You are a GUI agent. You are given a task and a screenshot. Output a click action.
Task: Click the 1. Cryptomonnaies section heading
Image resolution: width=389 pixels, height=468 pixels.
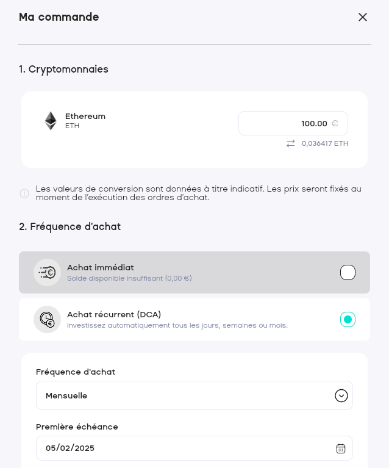pyautogui.click(x=63, y=70)
